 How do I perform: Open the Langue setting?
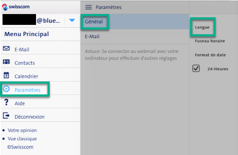(202, 27)
